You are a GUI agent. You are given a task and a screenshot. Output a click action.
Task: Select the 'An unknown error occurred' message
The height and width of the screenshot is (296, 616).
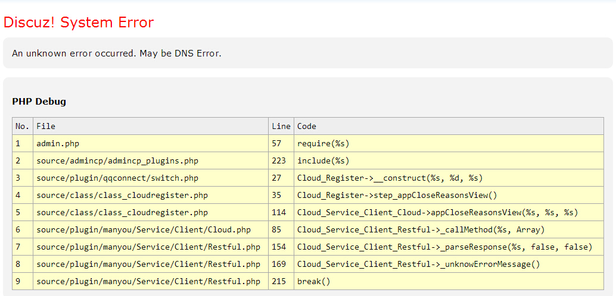click(x=117, y=53)
